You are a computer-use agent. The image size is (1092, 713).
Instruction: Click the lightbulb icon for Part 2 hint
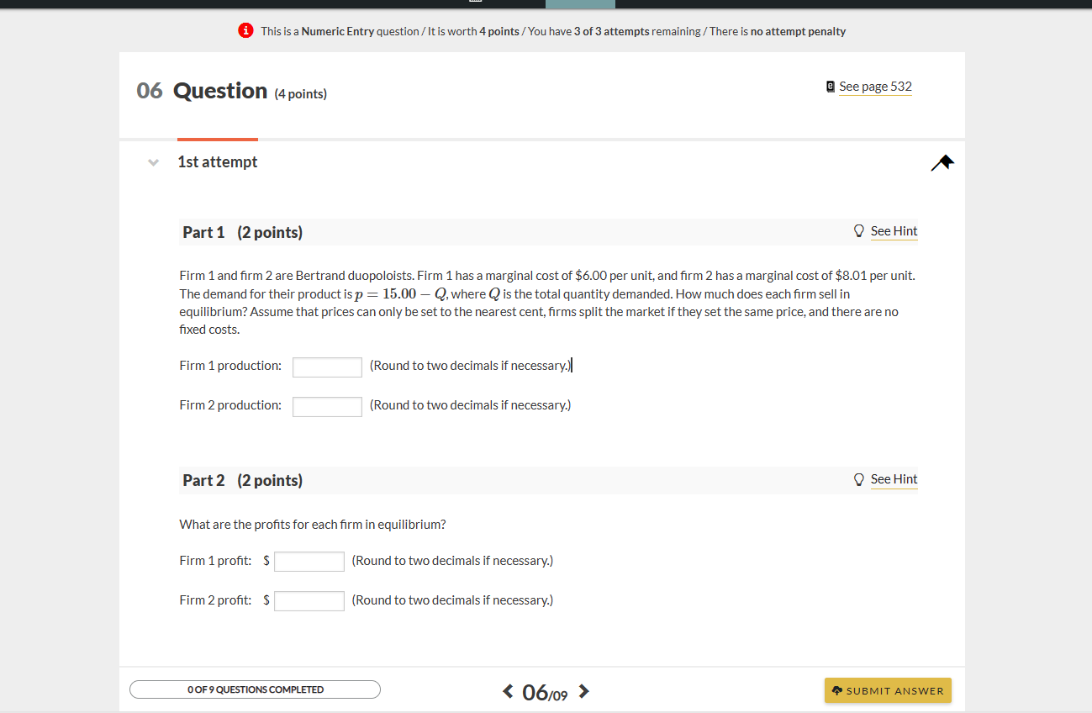coord(858,478)
